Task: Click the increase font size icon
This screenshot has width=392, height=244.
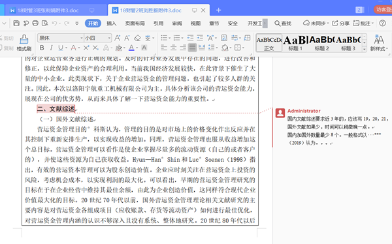Action: [x=117, y=38]
